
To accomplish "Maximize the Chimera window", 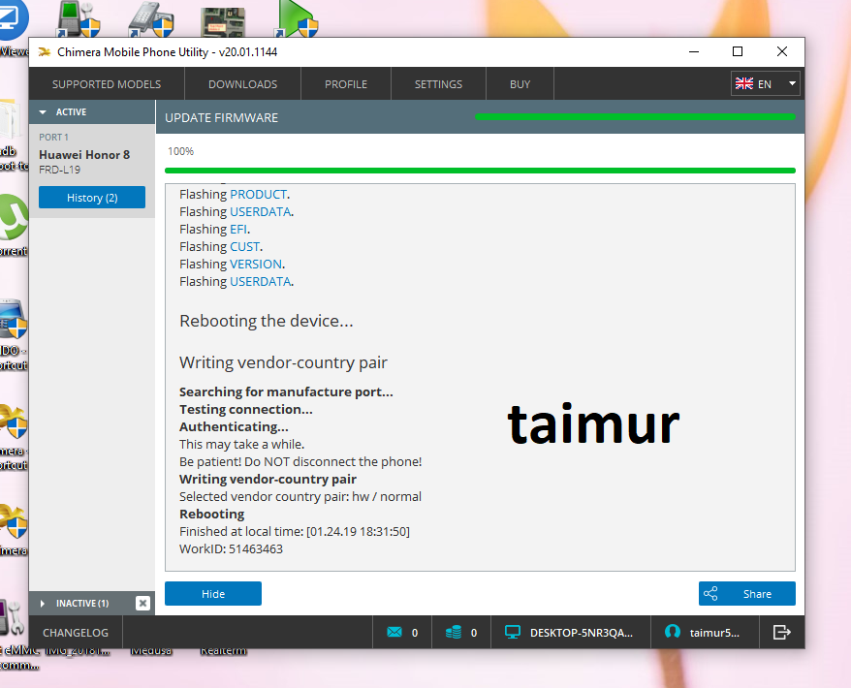I will click(x=738, y=51).
